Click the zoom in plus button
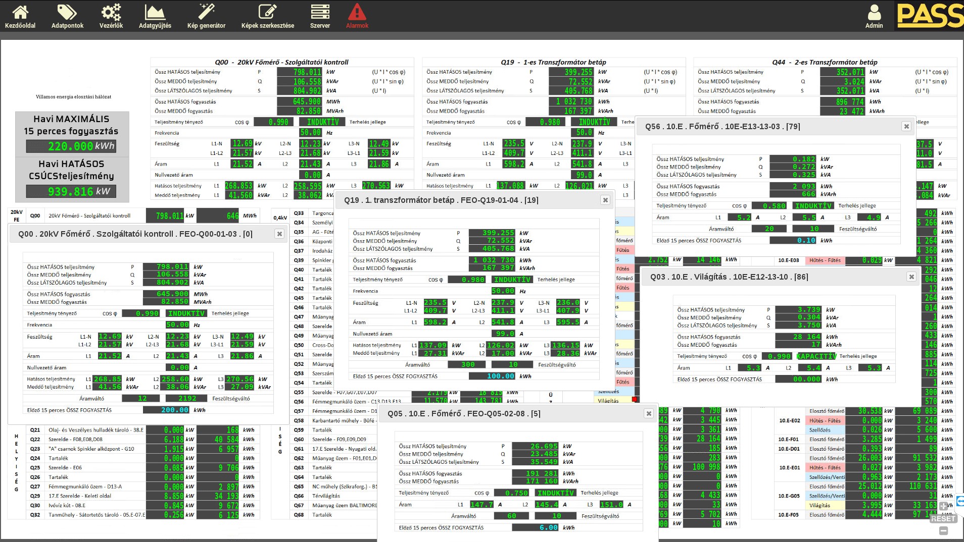 tap(943, 506)
